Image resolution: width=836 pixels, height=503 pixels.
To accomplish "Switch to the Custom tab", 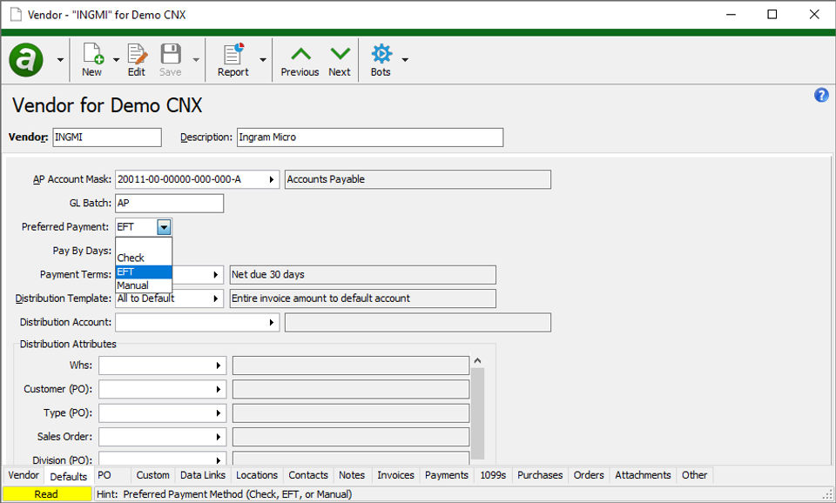I will tap(153, 475).
